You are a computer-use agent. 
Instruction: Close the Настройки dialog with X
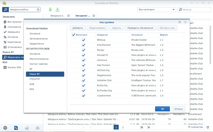point(185,22)
